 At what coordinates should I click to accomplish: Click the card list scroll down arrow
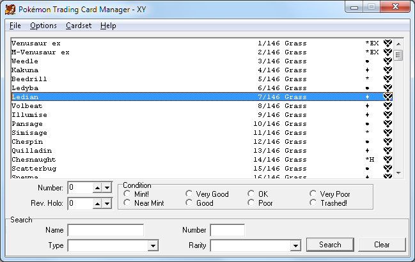tap(398, 173)
